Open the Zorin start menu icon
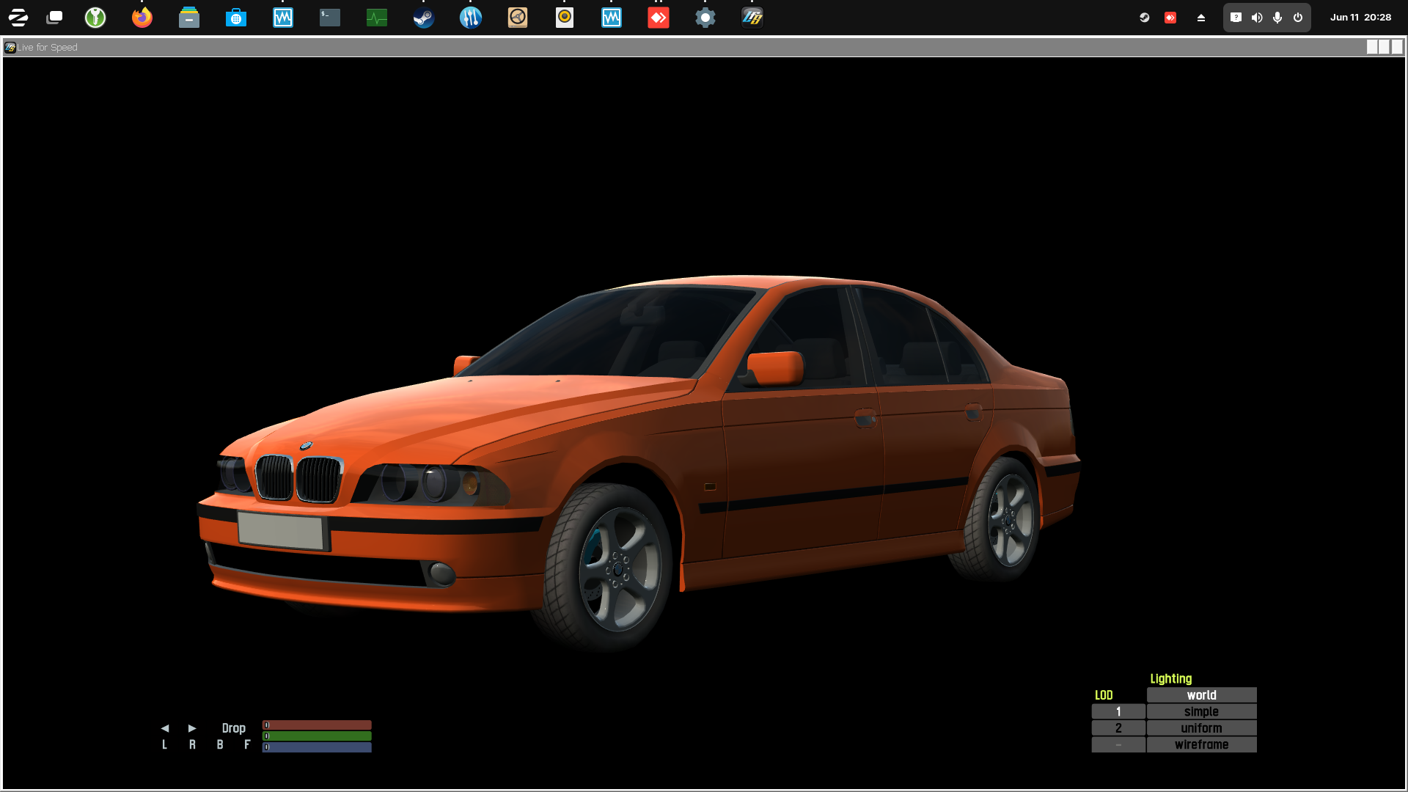Screen dimensions: 1408x792 tap(18, 18)
